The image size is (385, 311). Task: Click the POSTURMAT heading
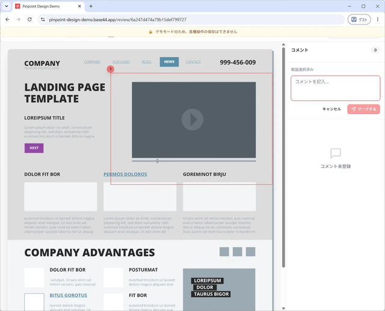click(143, 270)
